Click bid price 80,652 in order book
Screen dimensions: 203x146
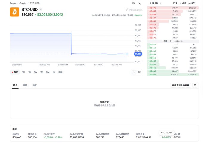[x=153, y=61]
